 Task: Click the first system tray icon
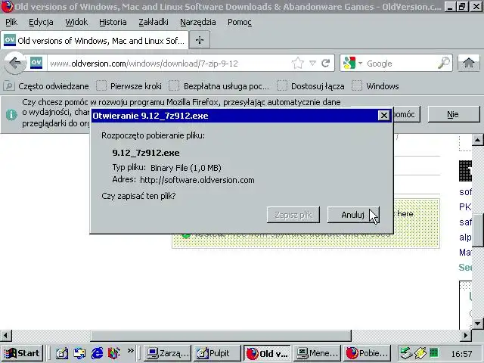(405, 353)
